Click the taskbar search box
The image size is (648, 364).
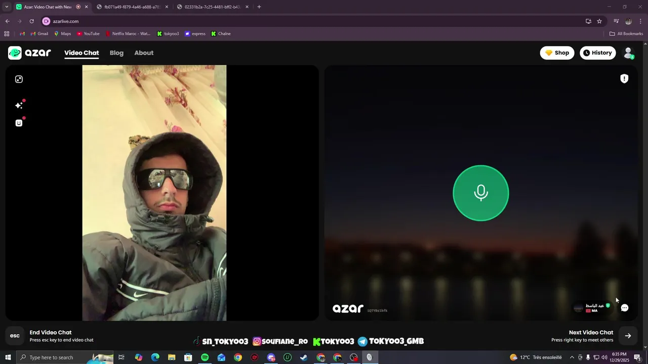pos(65,357)
